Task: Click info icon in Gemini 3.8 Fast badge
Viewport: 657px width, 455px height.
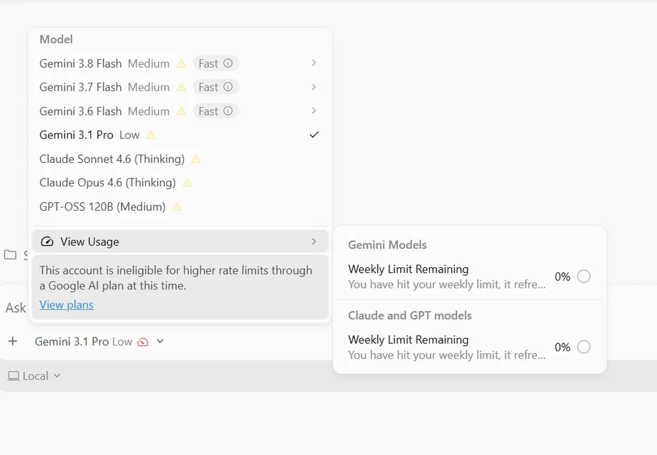Action: (227, 63)
